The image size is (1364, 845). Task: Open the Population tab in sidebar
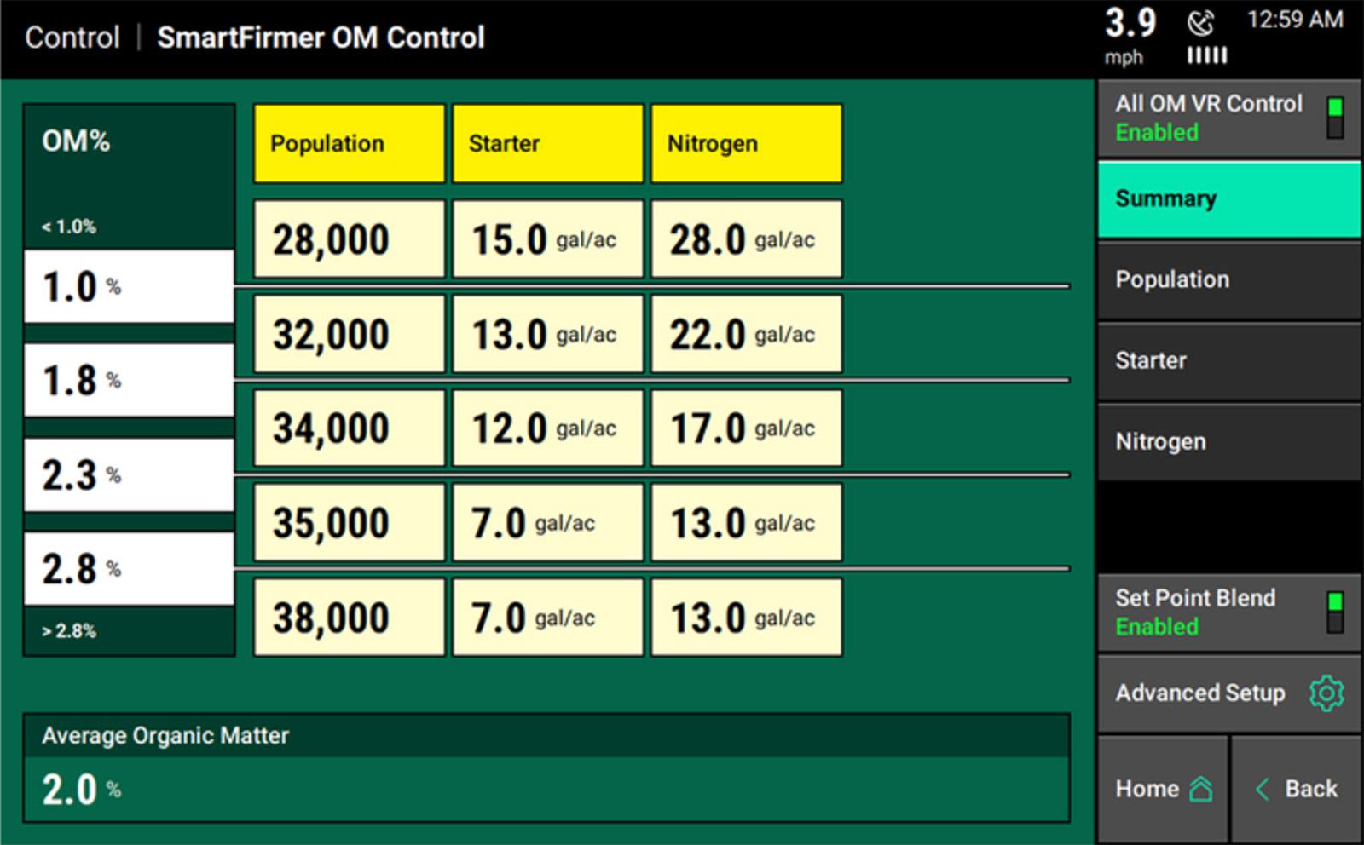tap(1228, 280)
